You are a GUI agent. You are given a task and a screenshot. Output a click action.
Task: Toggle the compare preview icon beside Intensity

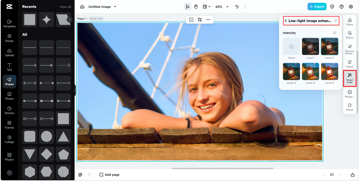(x=335, y=33)
